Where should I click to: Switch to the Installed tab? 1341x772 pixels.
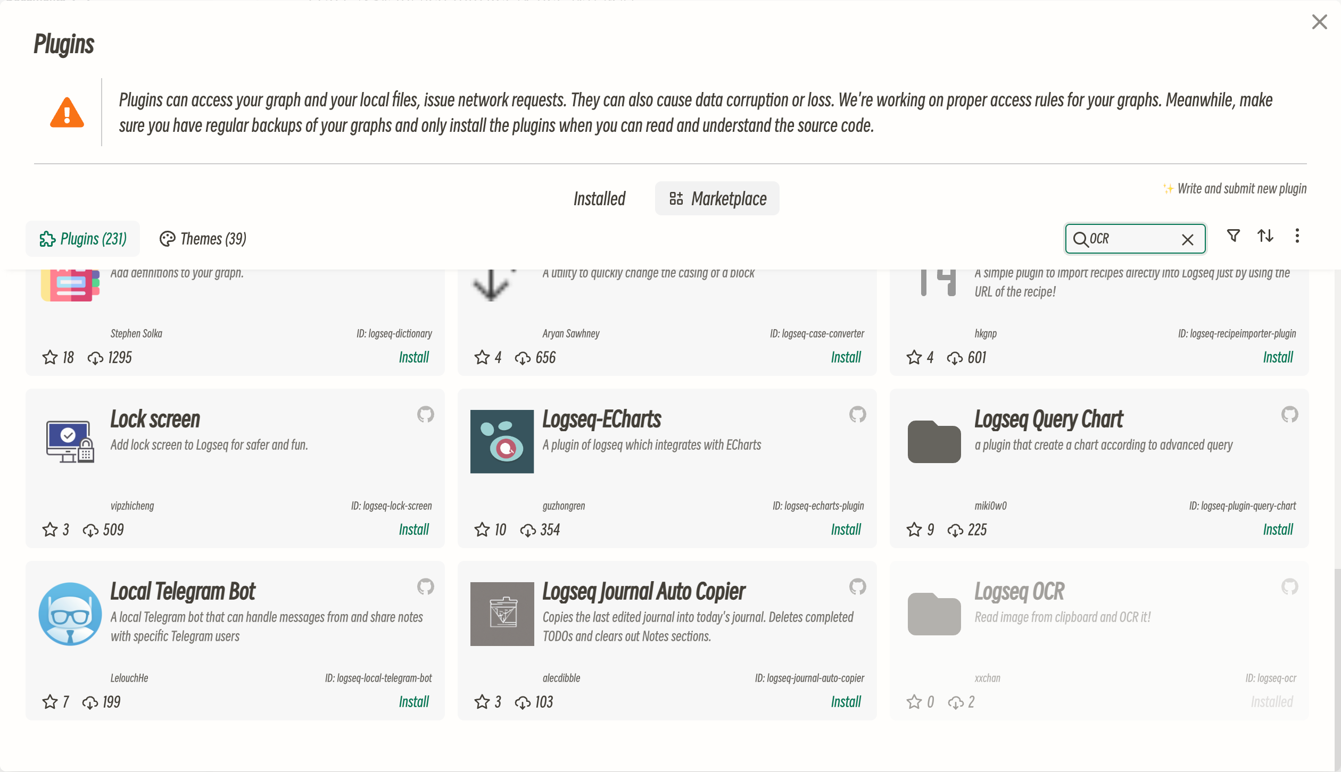pyautogui.click(x=599, y=198)
